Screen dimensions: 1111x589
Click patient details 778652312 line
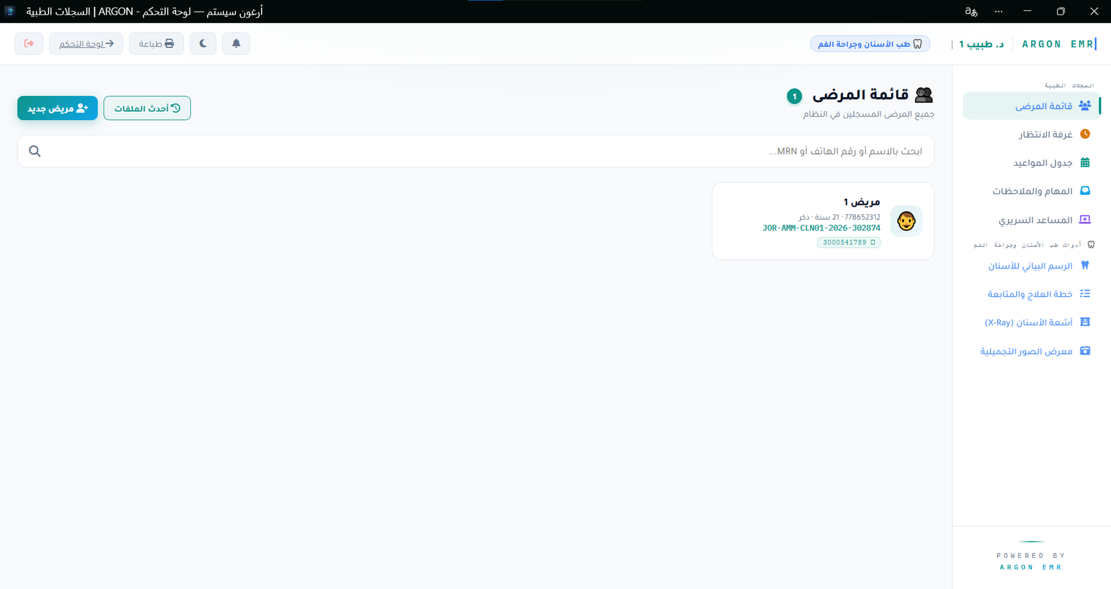tap(839, 217)
